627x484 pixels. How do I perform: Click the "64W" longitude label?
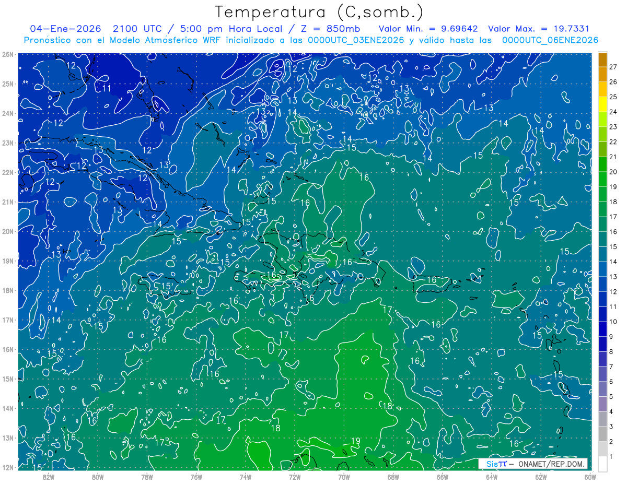click(491, 477)
